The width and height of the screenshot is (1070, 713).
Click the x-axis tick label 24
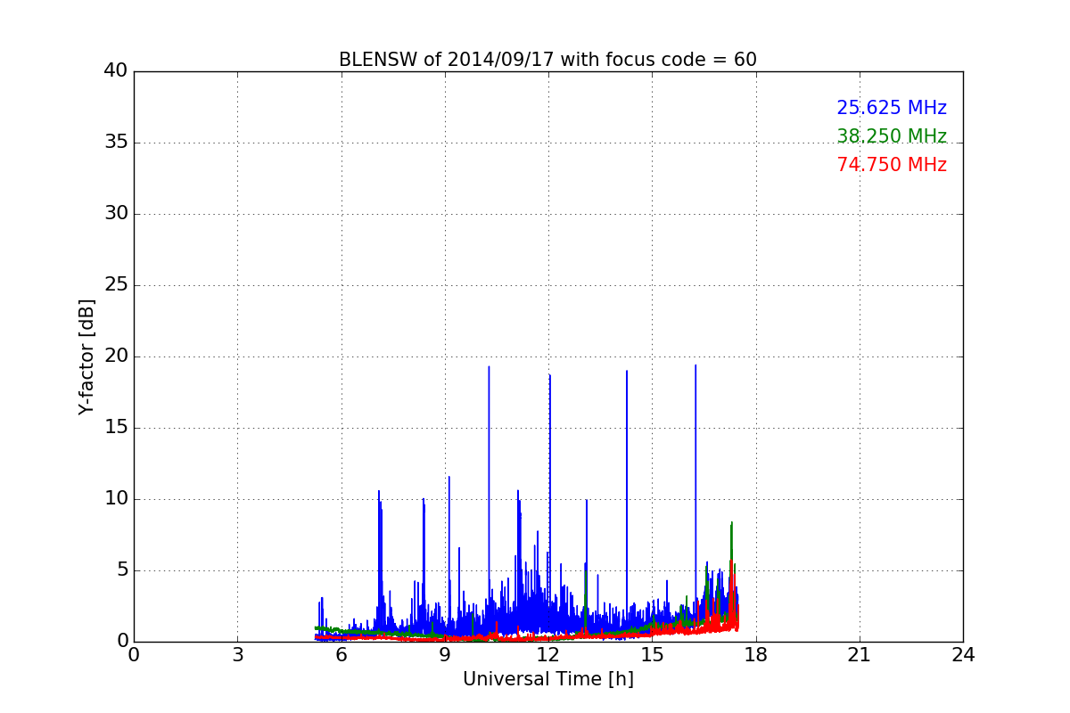[963, 655]
